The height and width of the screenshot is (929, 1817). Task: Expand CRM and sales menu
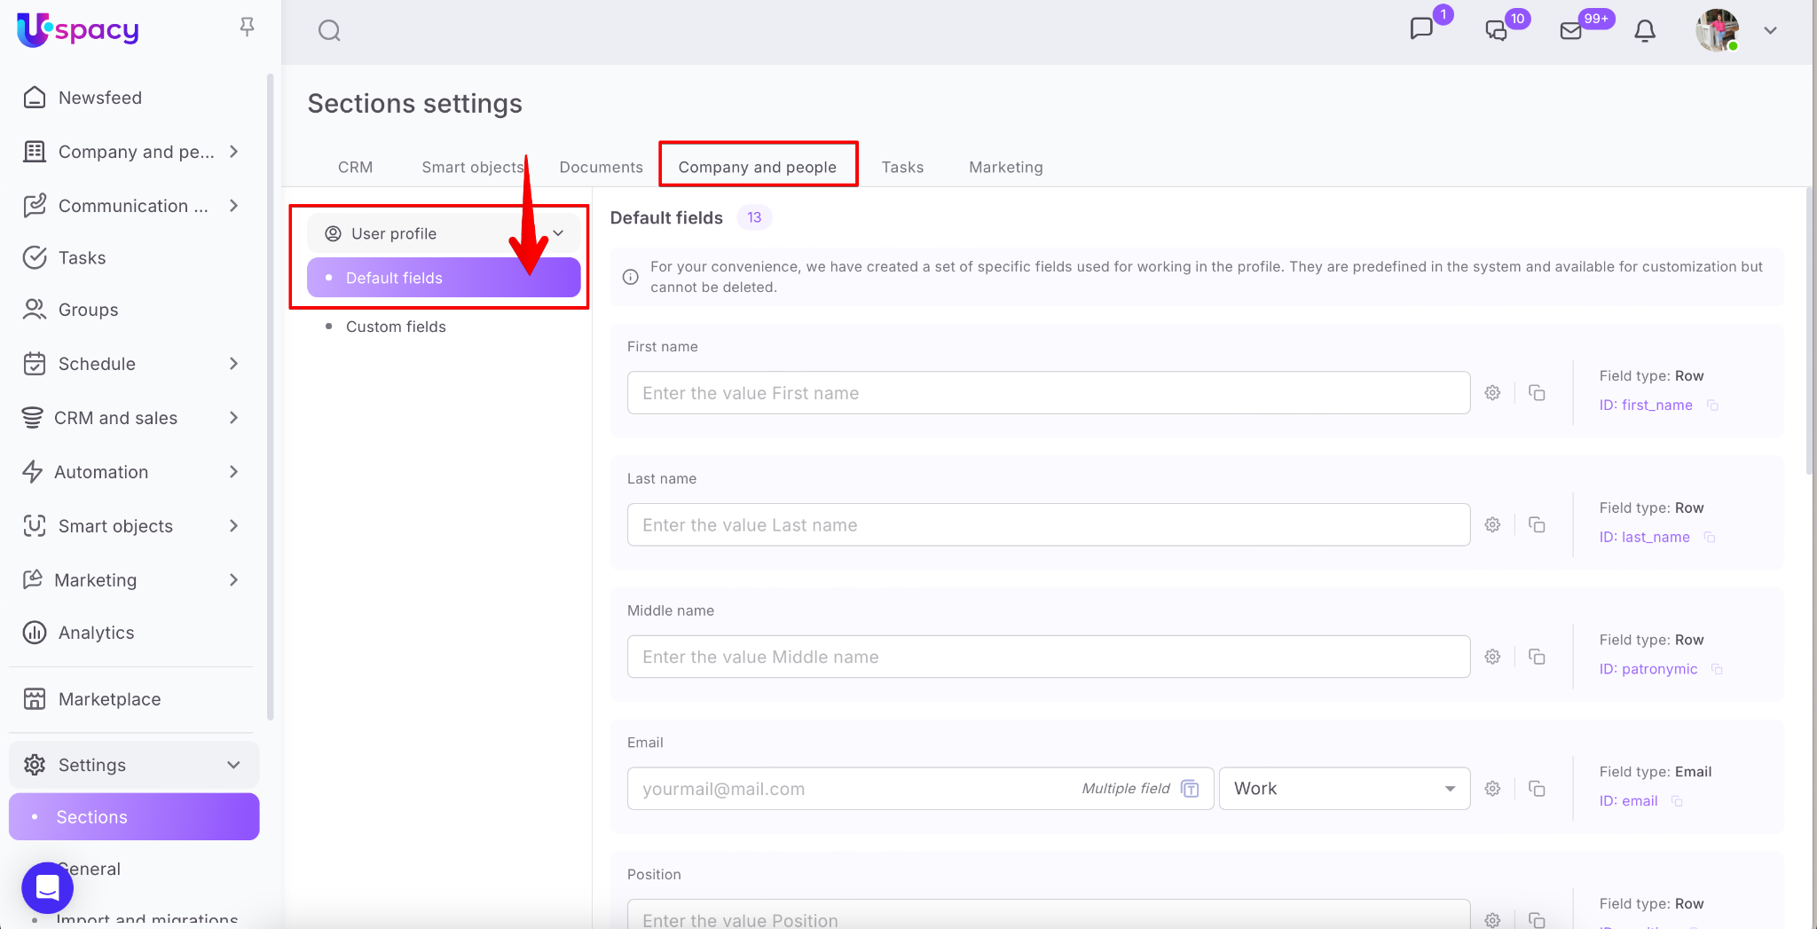233,418
